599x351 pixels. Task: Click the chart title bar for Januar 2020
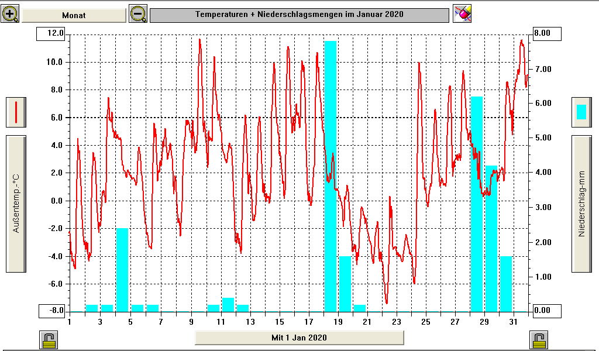point(299,15)
